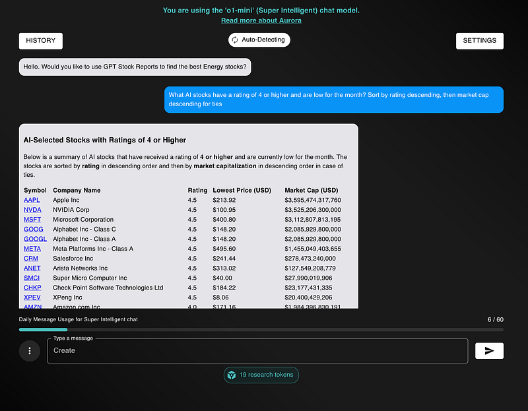The image size is (528, 411).
Task: Click the $27,990,019,906 market cap
Action: tap(308, 278)
